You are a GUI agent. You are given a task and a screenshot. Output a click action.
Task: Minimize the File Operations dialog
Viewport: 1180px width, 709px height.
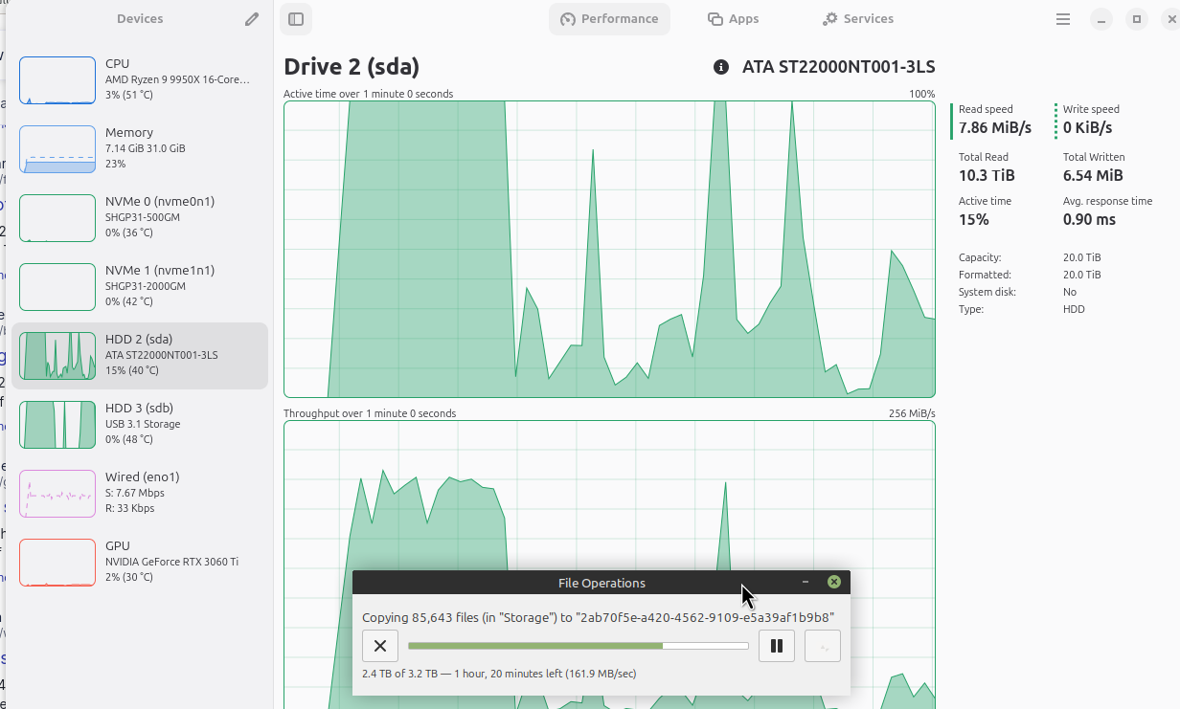click(806, 582)
